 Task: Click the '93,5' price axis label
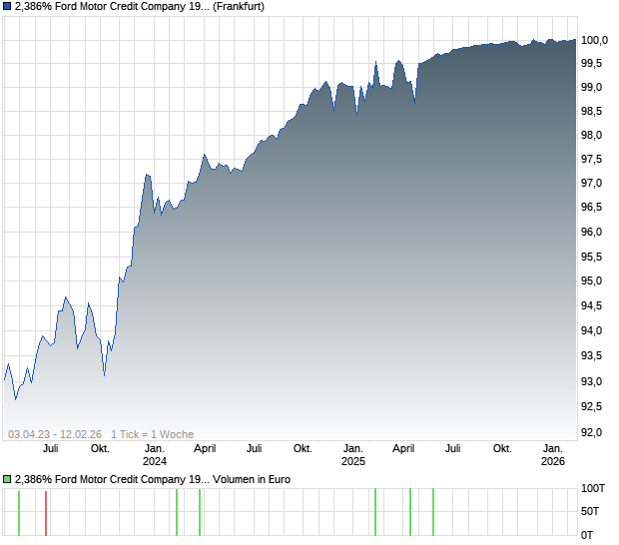[591, 356]
